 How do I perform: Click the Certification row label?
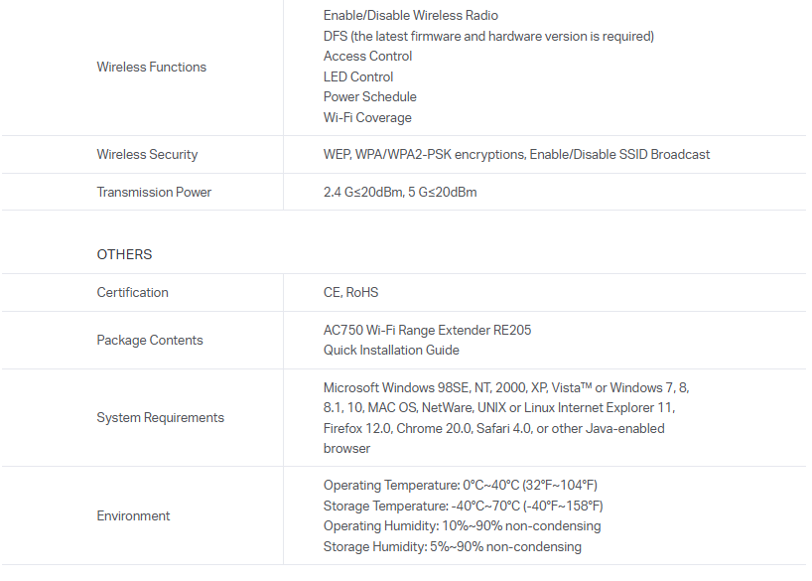pos(132,292)
